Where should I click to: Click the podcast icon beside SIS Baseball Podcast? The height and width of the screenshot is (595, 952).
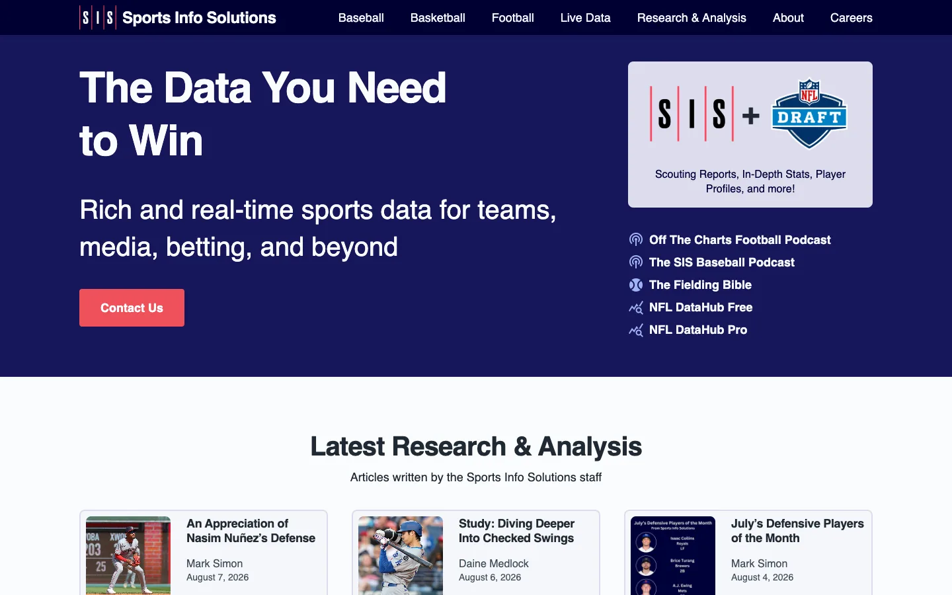click(x=636, y=262)
